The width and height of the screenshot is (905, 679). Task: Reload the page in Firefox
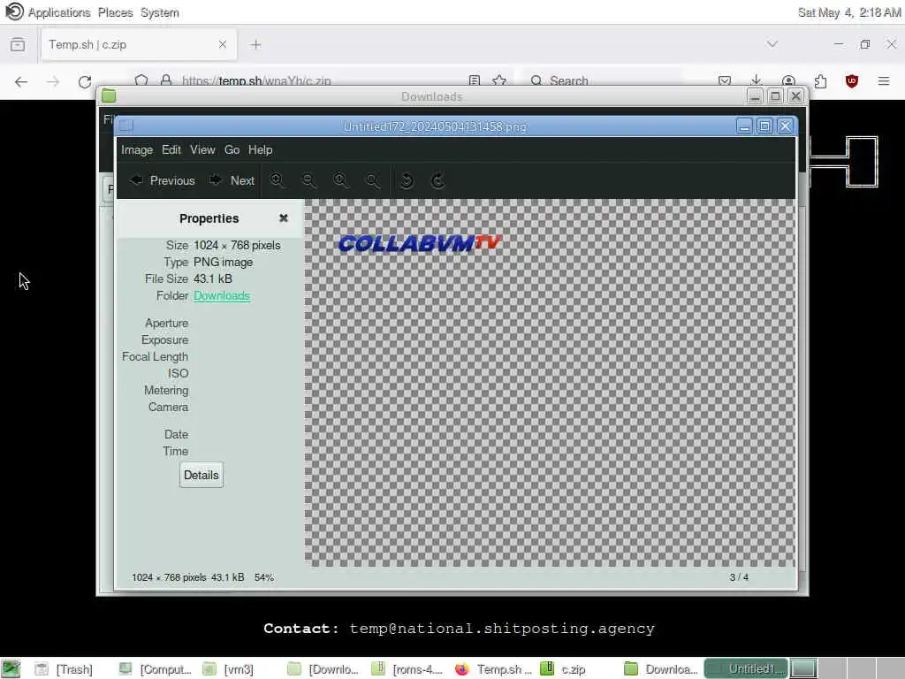(x=85, y=81)
